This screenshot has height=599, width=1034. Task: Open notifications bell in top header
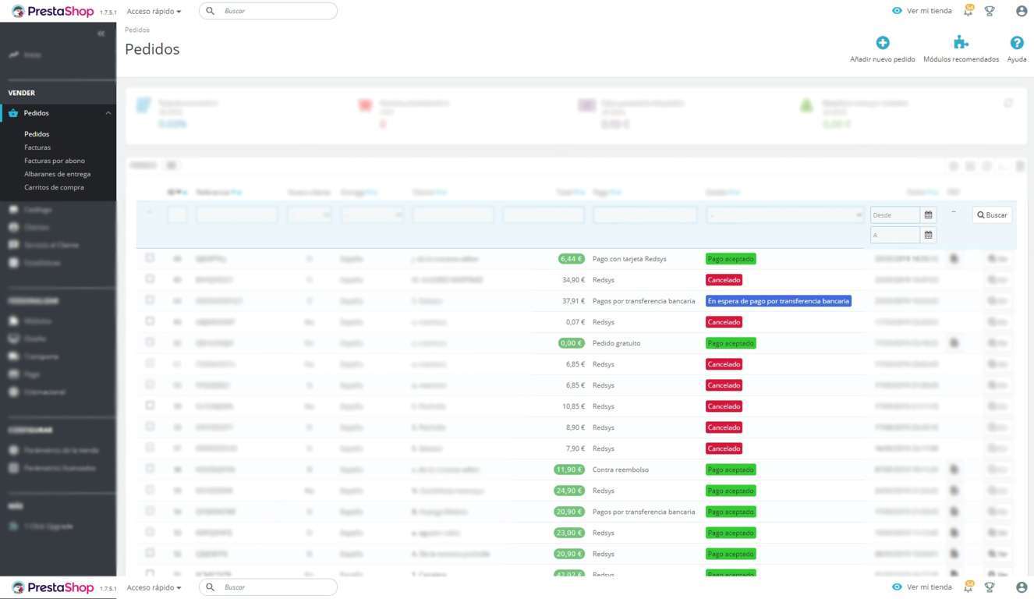[x=968, y=11]
